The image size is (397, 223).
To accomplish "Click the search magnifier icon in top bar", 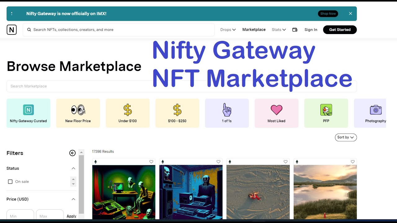I will (29, 30).
